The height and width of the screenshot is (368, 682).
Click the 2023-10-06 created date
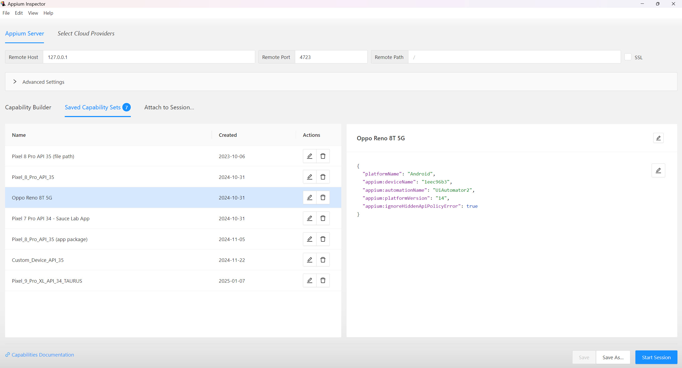coord(232,156)
